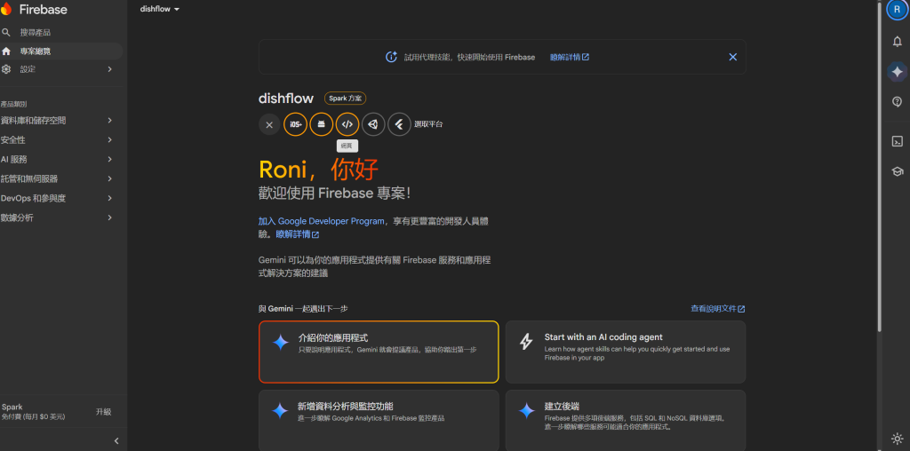Click sparkle icon on 介紹你的應用程式 card
Image resolution: width=910 pixels, height=451 pixels.
pos(280,342)
